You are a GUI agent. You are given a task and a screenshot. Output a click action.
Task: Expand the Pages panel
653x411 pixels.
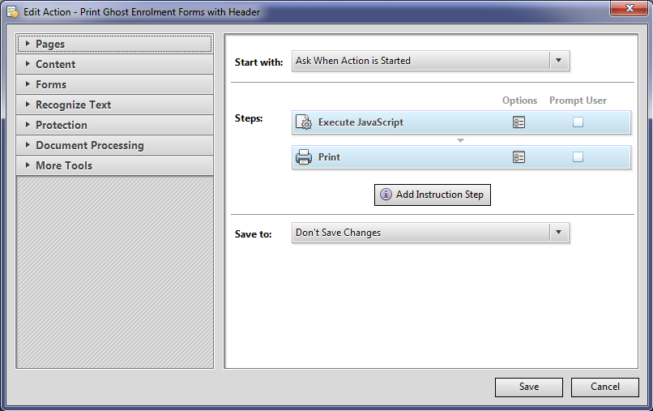pyautogui.click(x=114, y=44)
